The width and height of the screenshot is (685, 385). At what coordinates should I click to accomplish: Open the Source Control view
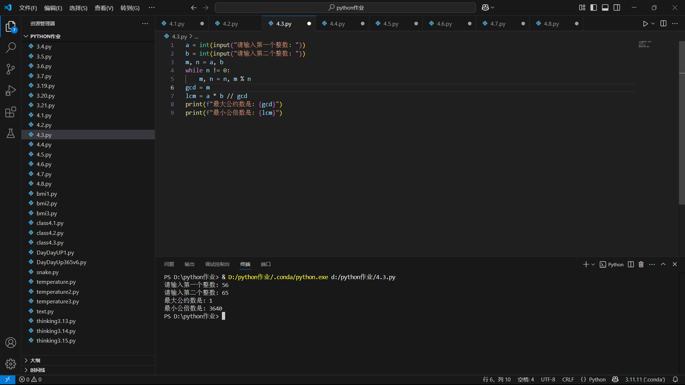pos(11,69)
